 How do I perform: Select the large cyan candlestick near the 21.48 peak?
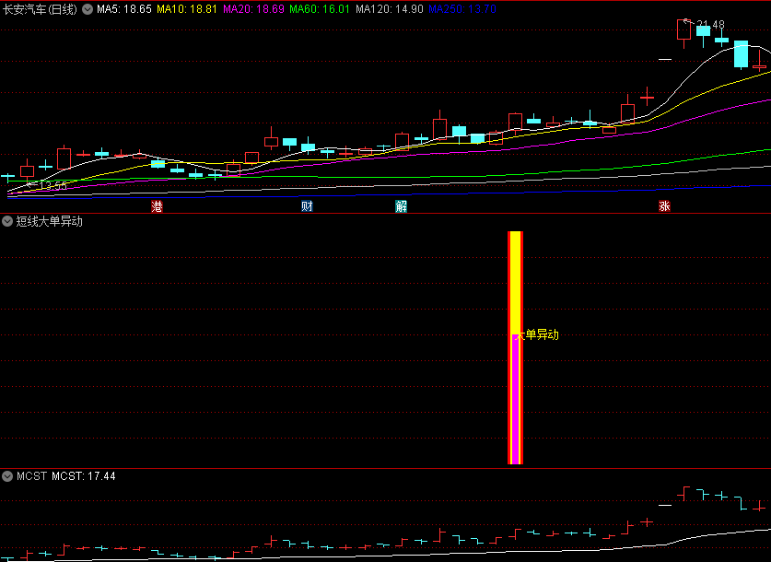(x=741, y=54)
